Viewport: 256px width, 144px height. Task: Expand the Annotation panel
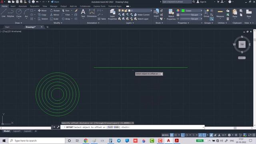(93, 23)
